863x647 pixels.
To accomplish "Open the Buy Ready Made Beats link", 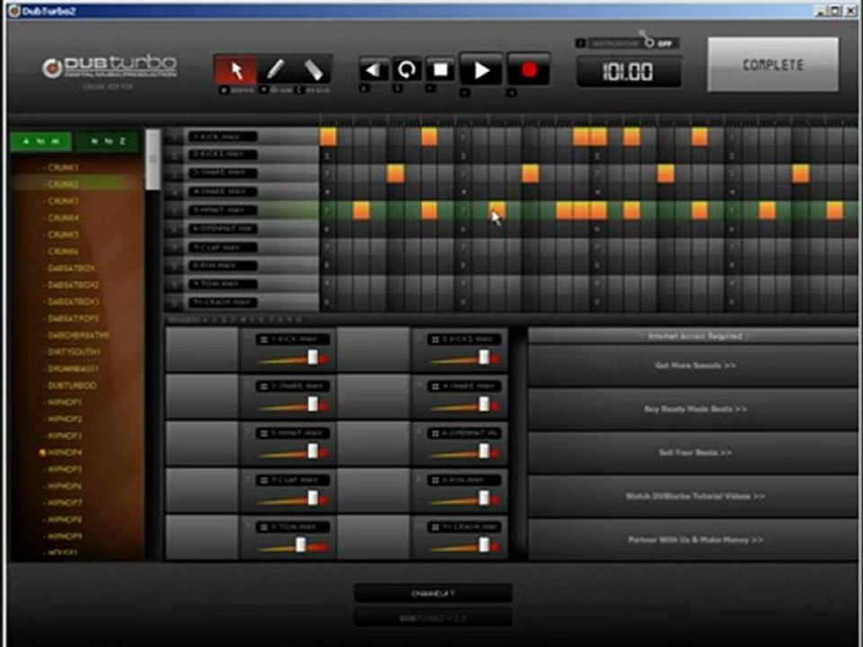I will pos(695,409).
